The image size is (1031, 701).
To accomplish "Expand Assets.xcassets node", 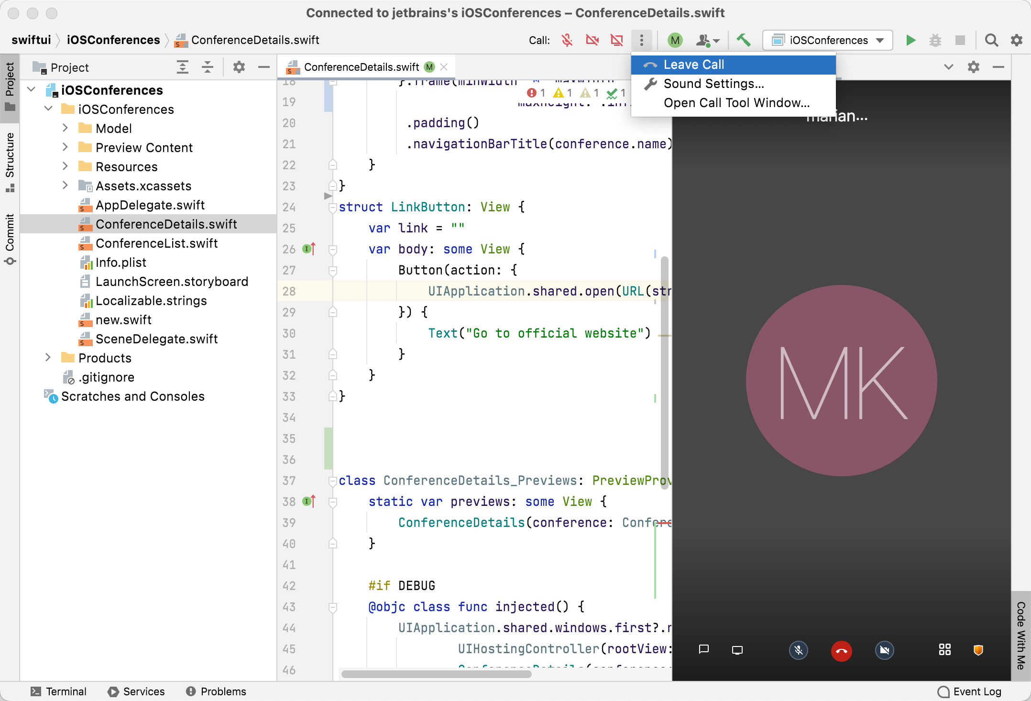I will 66,186.
